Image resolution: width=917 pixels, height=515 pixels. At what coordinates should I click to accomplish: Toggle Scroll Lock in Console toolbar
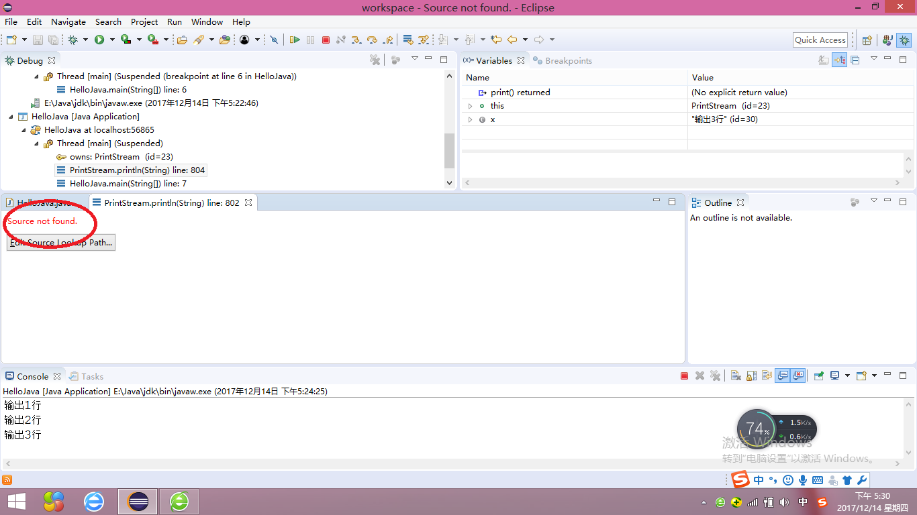coord(751,376)
